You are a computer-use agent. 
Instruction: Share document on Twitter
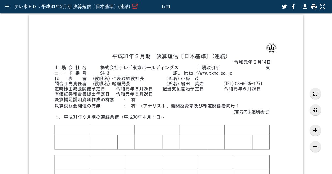pyautogui.click(x=284, y=7)
